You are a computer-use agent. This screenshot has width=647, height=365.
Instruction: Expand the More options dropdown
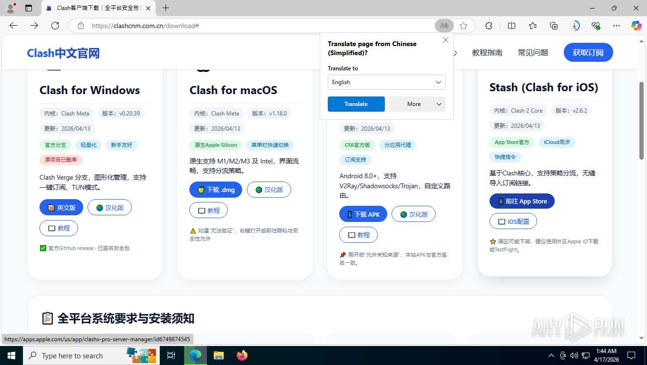417,104
